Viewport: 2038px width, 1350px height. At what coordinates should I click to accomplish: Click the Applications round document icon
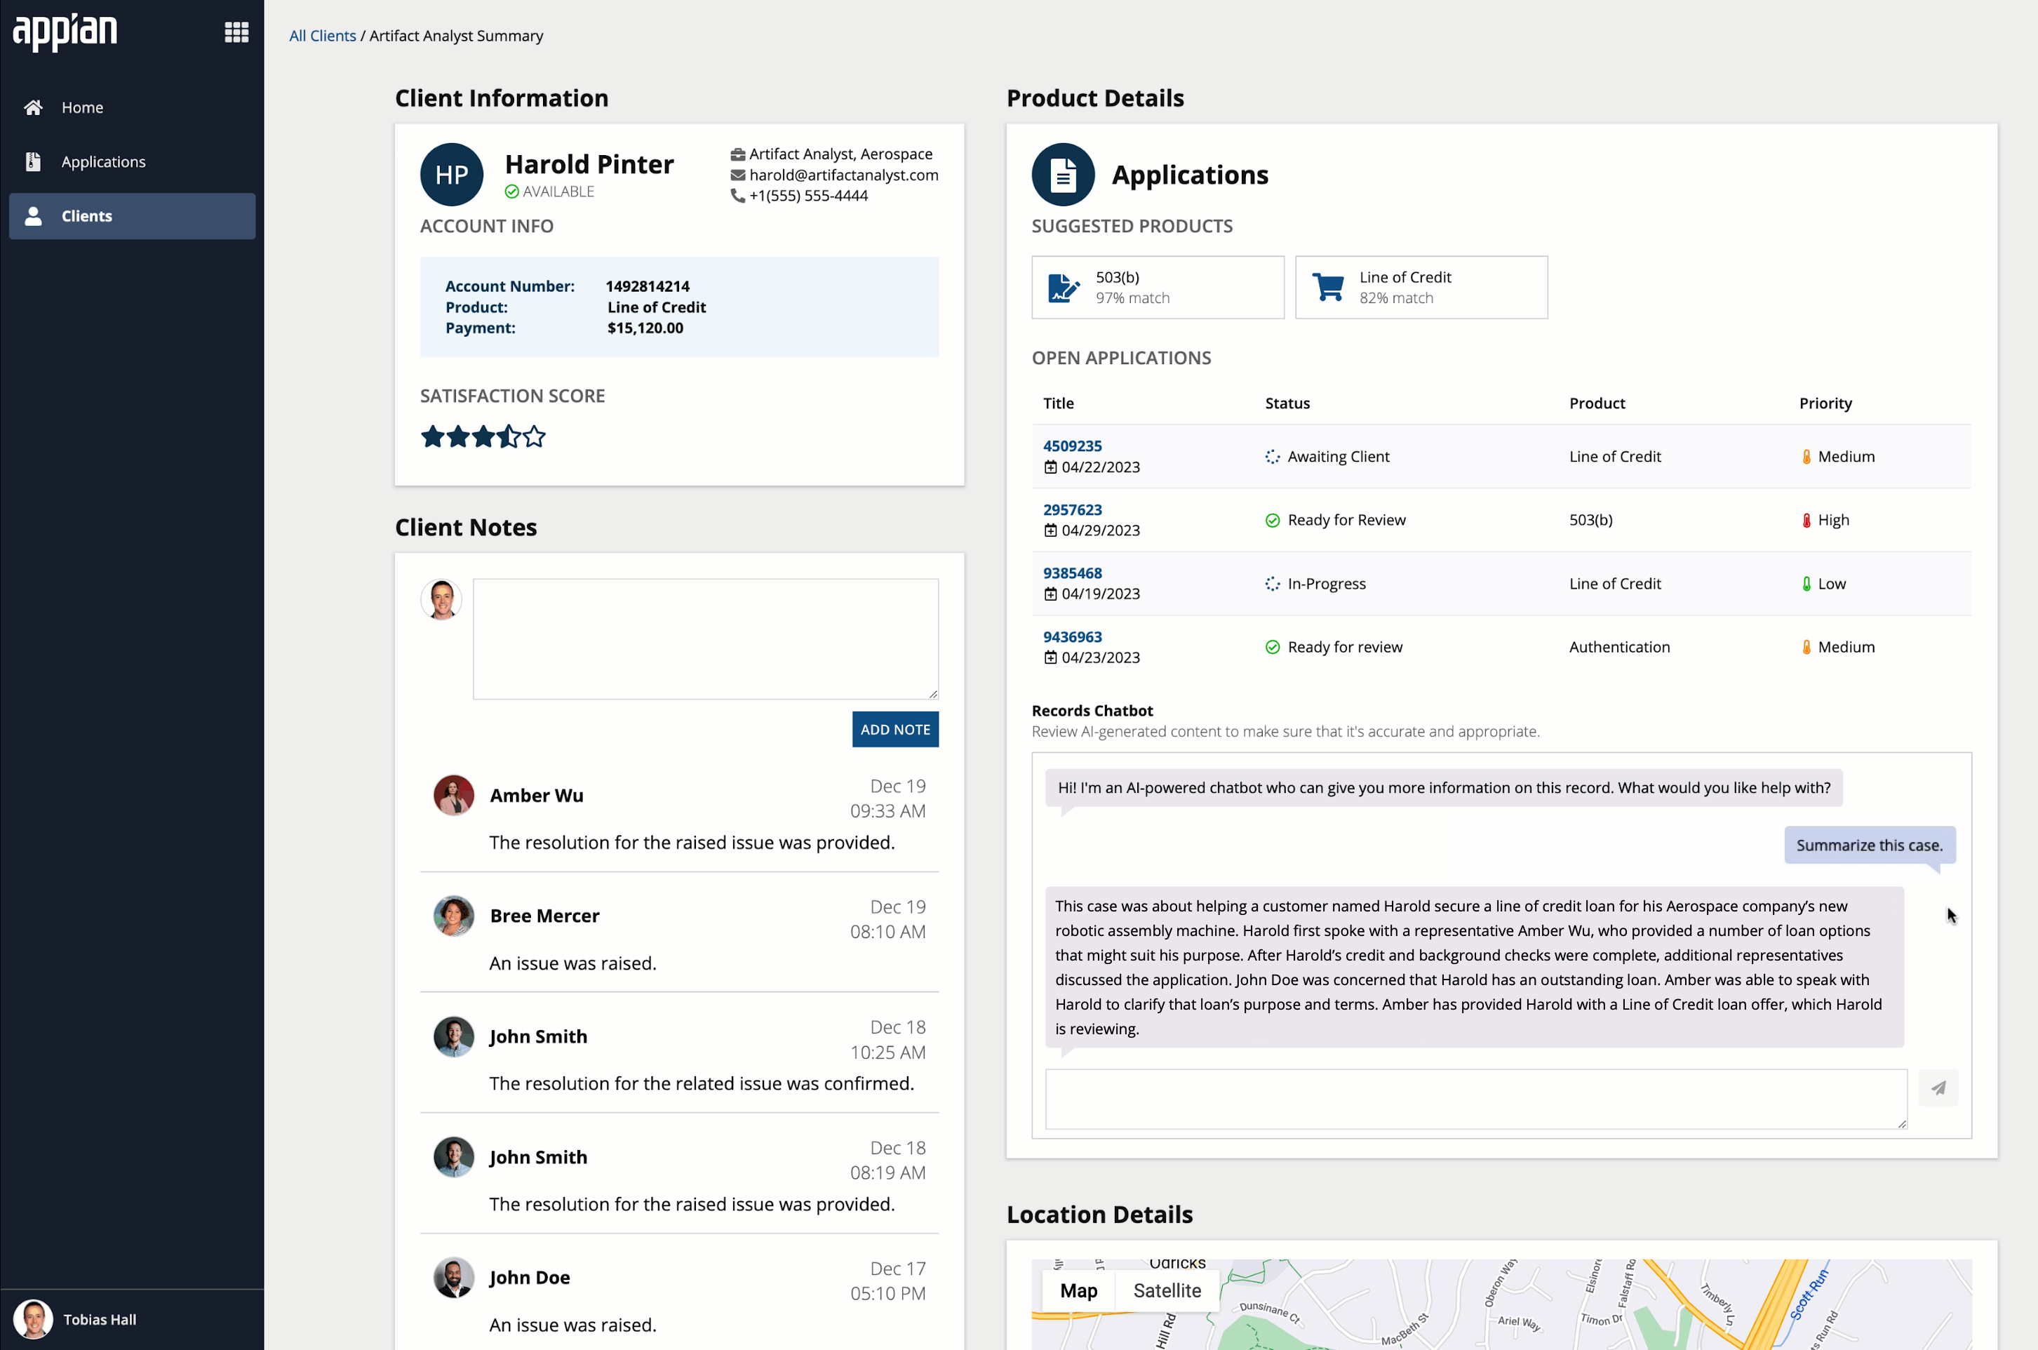(1063, 175)
